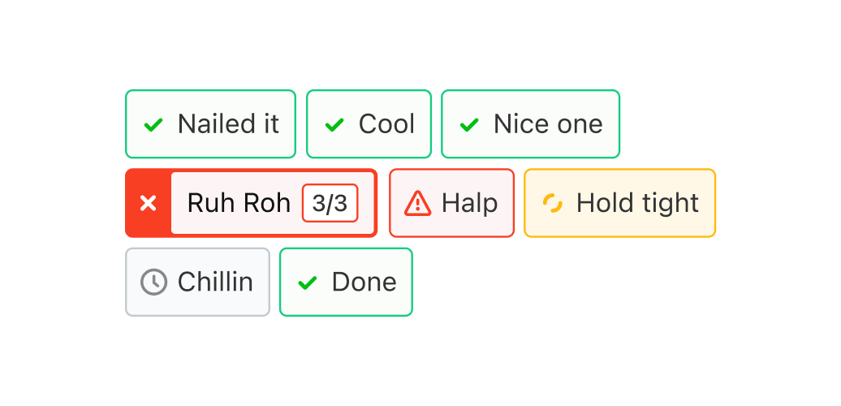Click the checkmark icon next to Nice one

click(x=469, y=125)
